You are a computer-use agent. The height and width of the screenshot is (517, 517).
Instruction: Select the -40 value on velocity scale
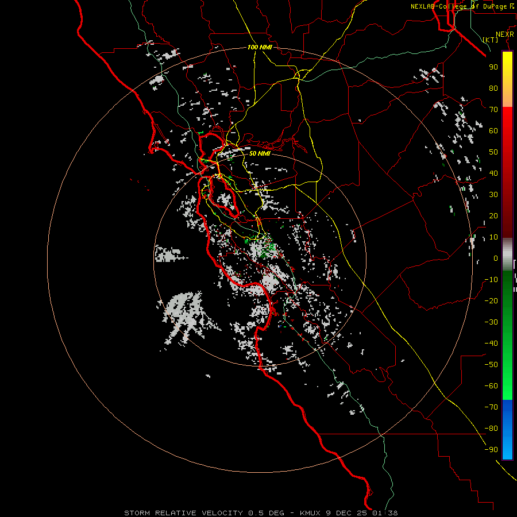tap(491, 344)
